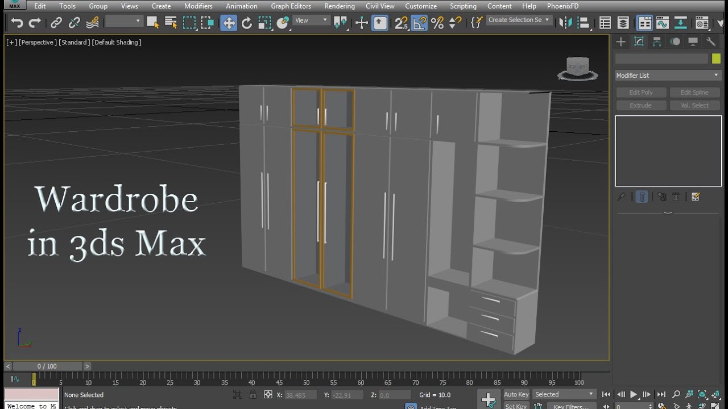Open Select by Name list
The height and width of the screenshot is (409, 728).
[x=171, y=23]
